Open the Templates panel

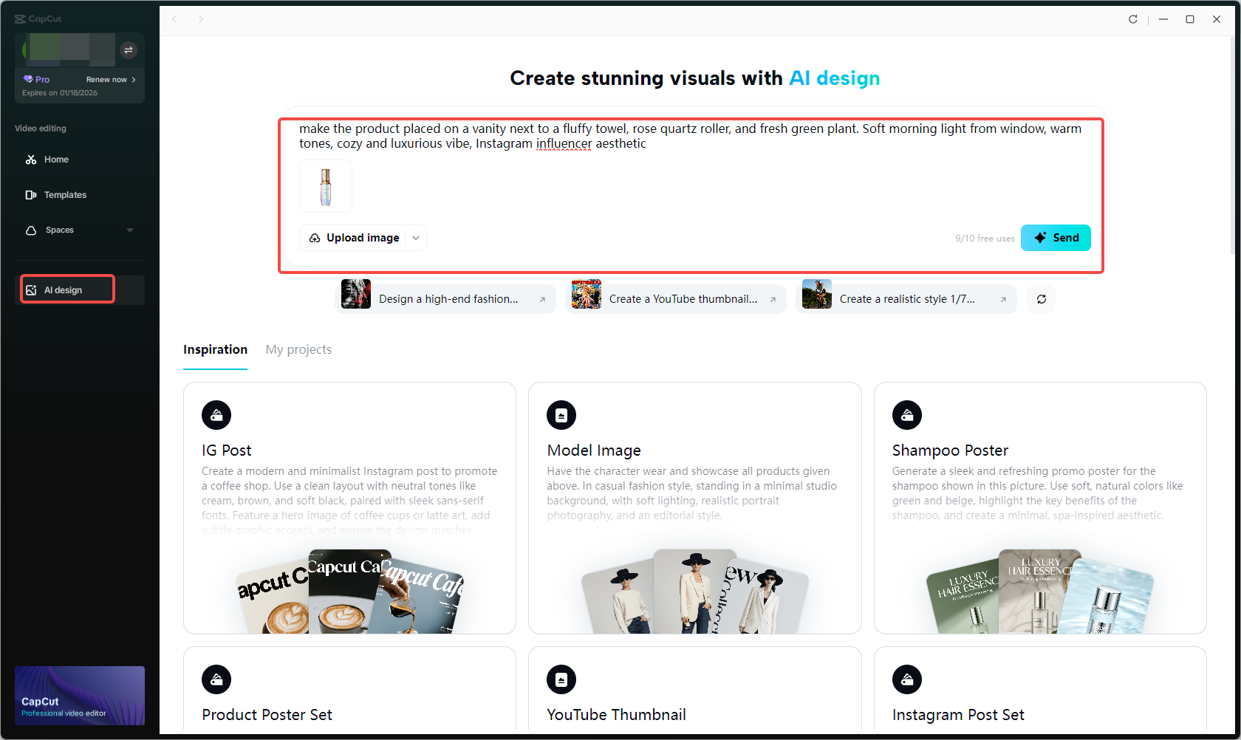point(65,194)
